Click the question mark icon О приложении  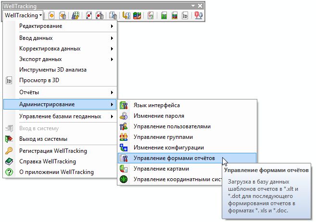[x=9, y=172]
